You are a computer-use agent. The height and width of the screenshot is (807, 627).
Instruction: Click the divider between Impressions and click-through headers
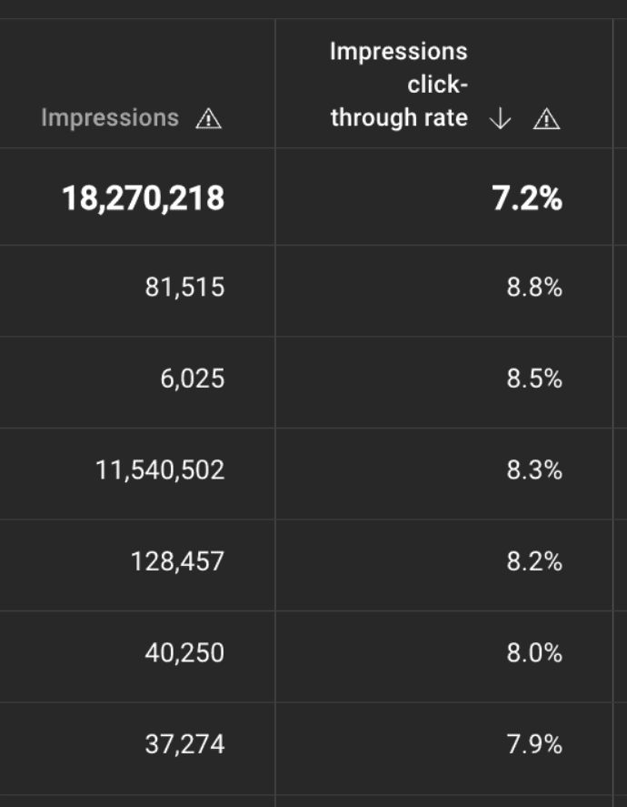point(275,84)
